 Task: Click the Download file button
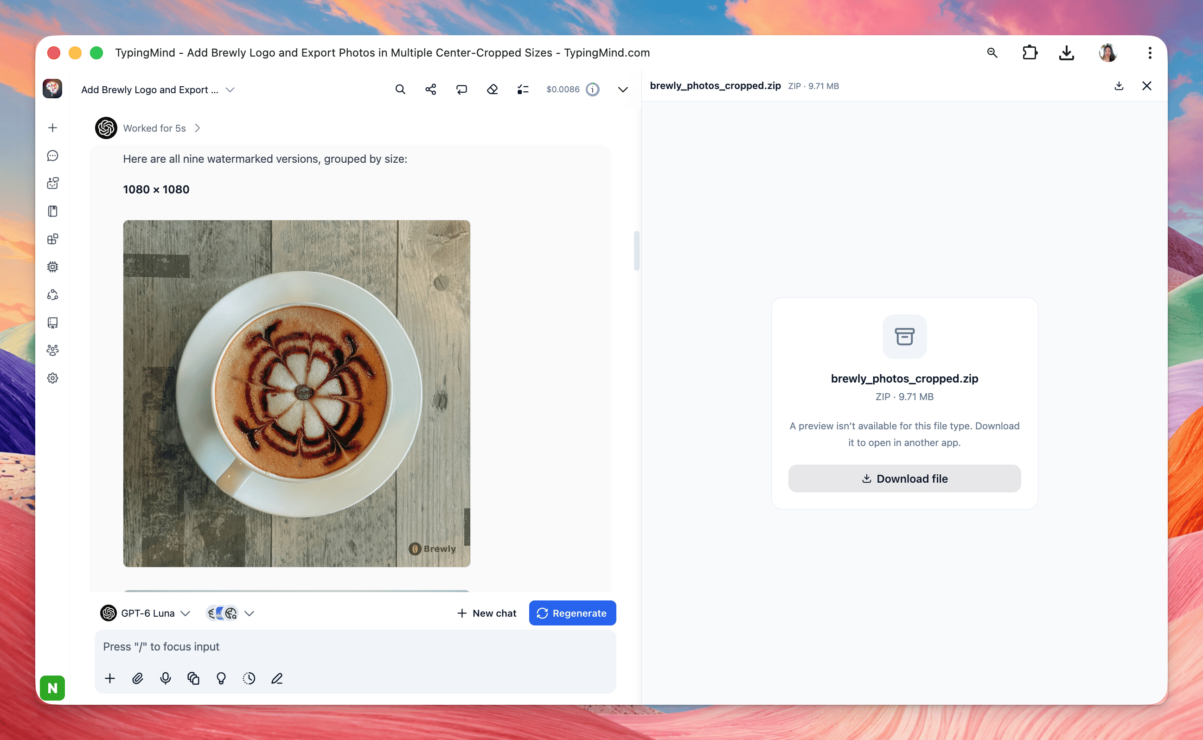pyautogui.click(x=904, y=478)
